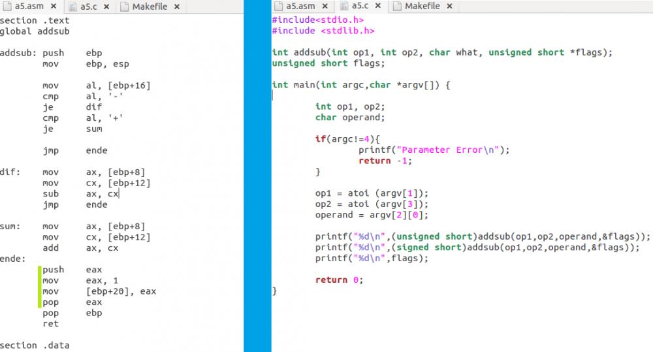This screenshot has height=352, width=653.
Task: Click 'add ax, cx' instruction
Action: [x=80, y=248]
